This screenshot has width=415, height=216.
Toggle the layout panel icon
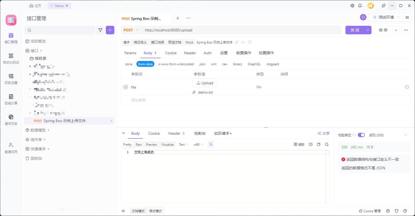tap(250, 42)
